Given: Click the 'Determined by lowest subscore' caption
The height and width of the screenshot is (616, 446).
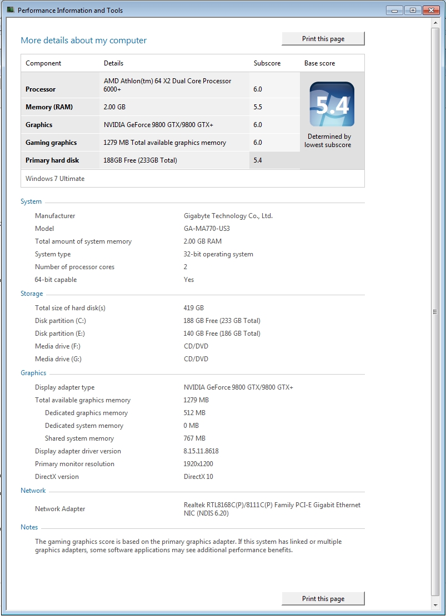Looking at the screenshot, I should (328, 140).
